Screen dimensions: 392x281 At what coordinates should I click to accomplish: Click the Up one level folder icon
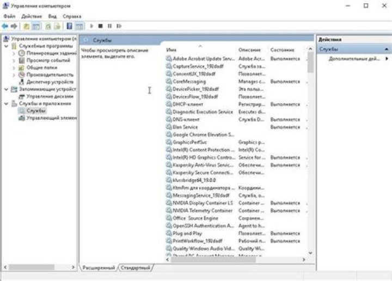tap(26, 26)
